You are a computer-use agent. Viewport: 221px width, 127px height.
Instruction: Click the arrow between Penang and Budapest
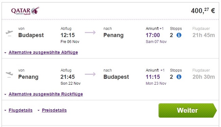pos(90,74)
